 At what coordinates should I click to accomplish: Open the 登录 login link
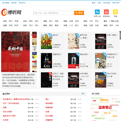click(x=93, y=3)
